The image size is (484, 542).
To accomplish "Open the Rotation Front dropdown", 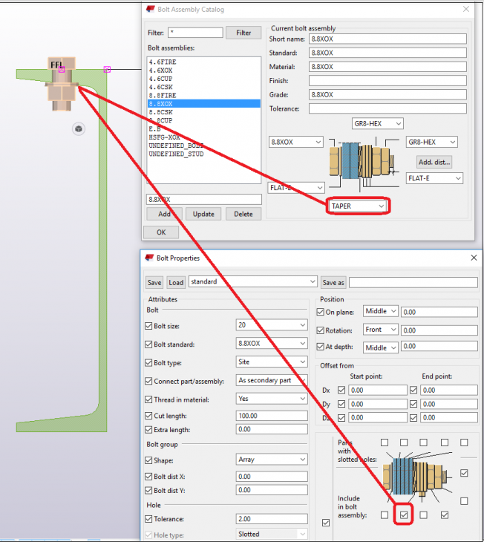I will click(381, 330).
